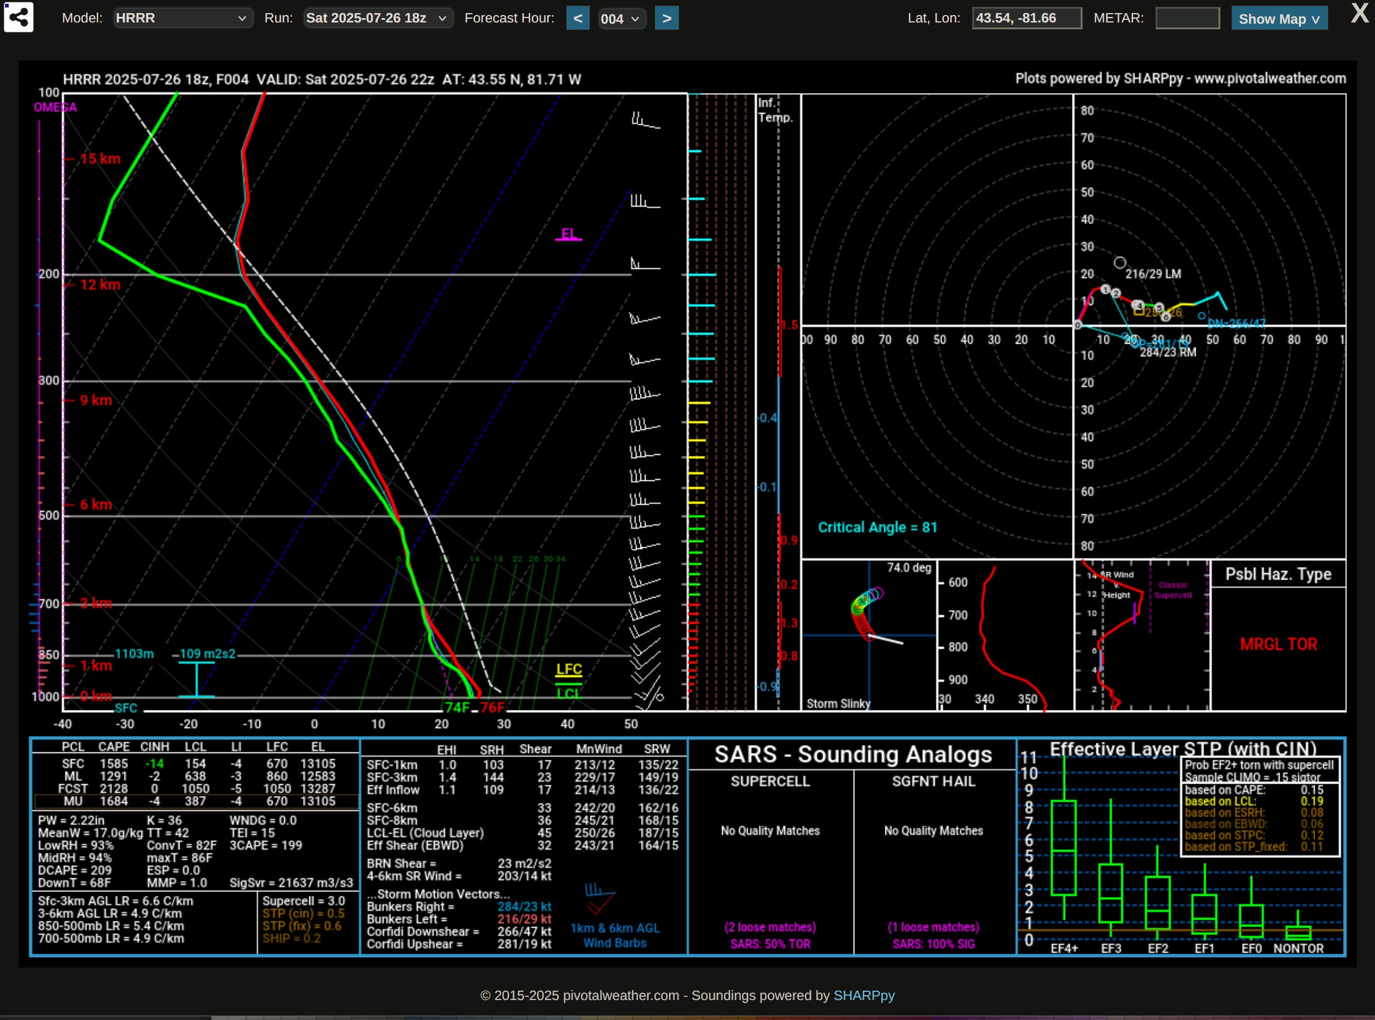The height and width of the screenshot is (1020, 1375).
Task: Open the Model HRRR dropdown
Action: 182,18
